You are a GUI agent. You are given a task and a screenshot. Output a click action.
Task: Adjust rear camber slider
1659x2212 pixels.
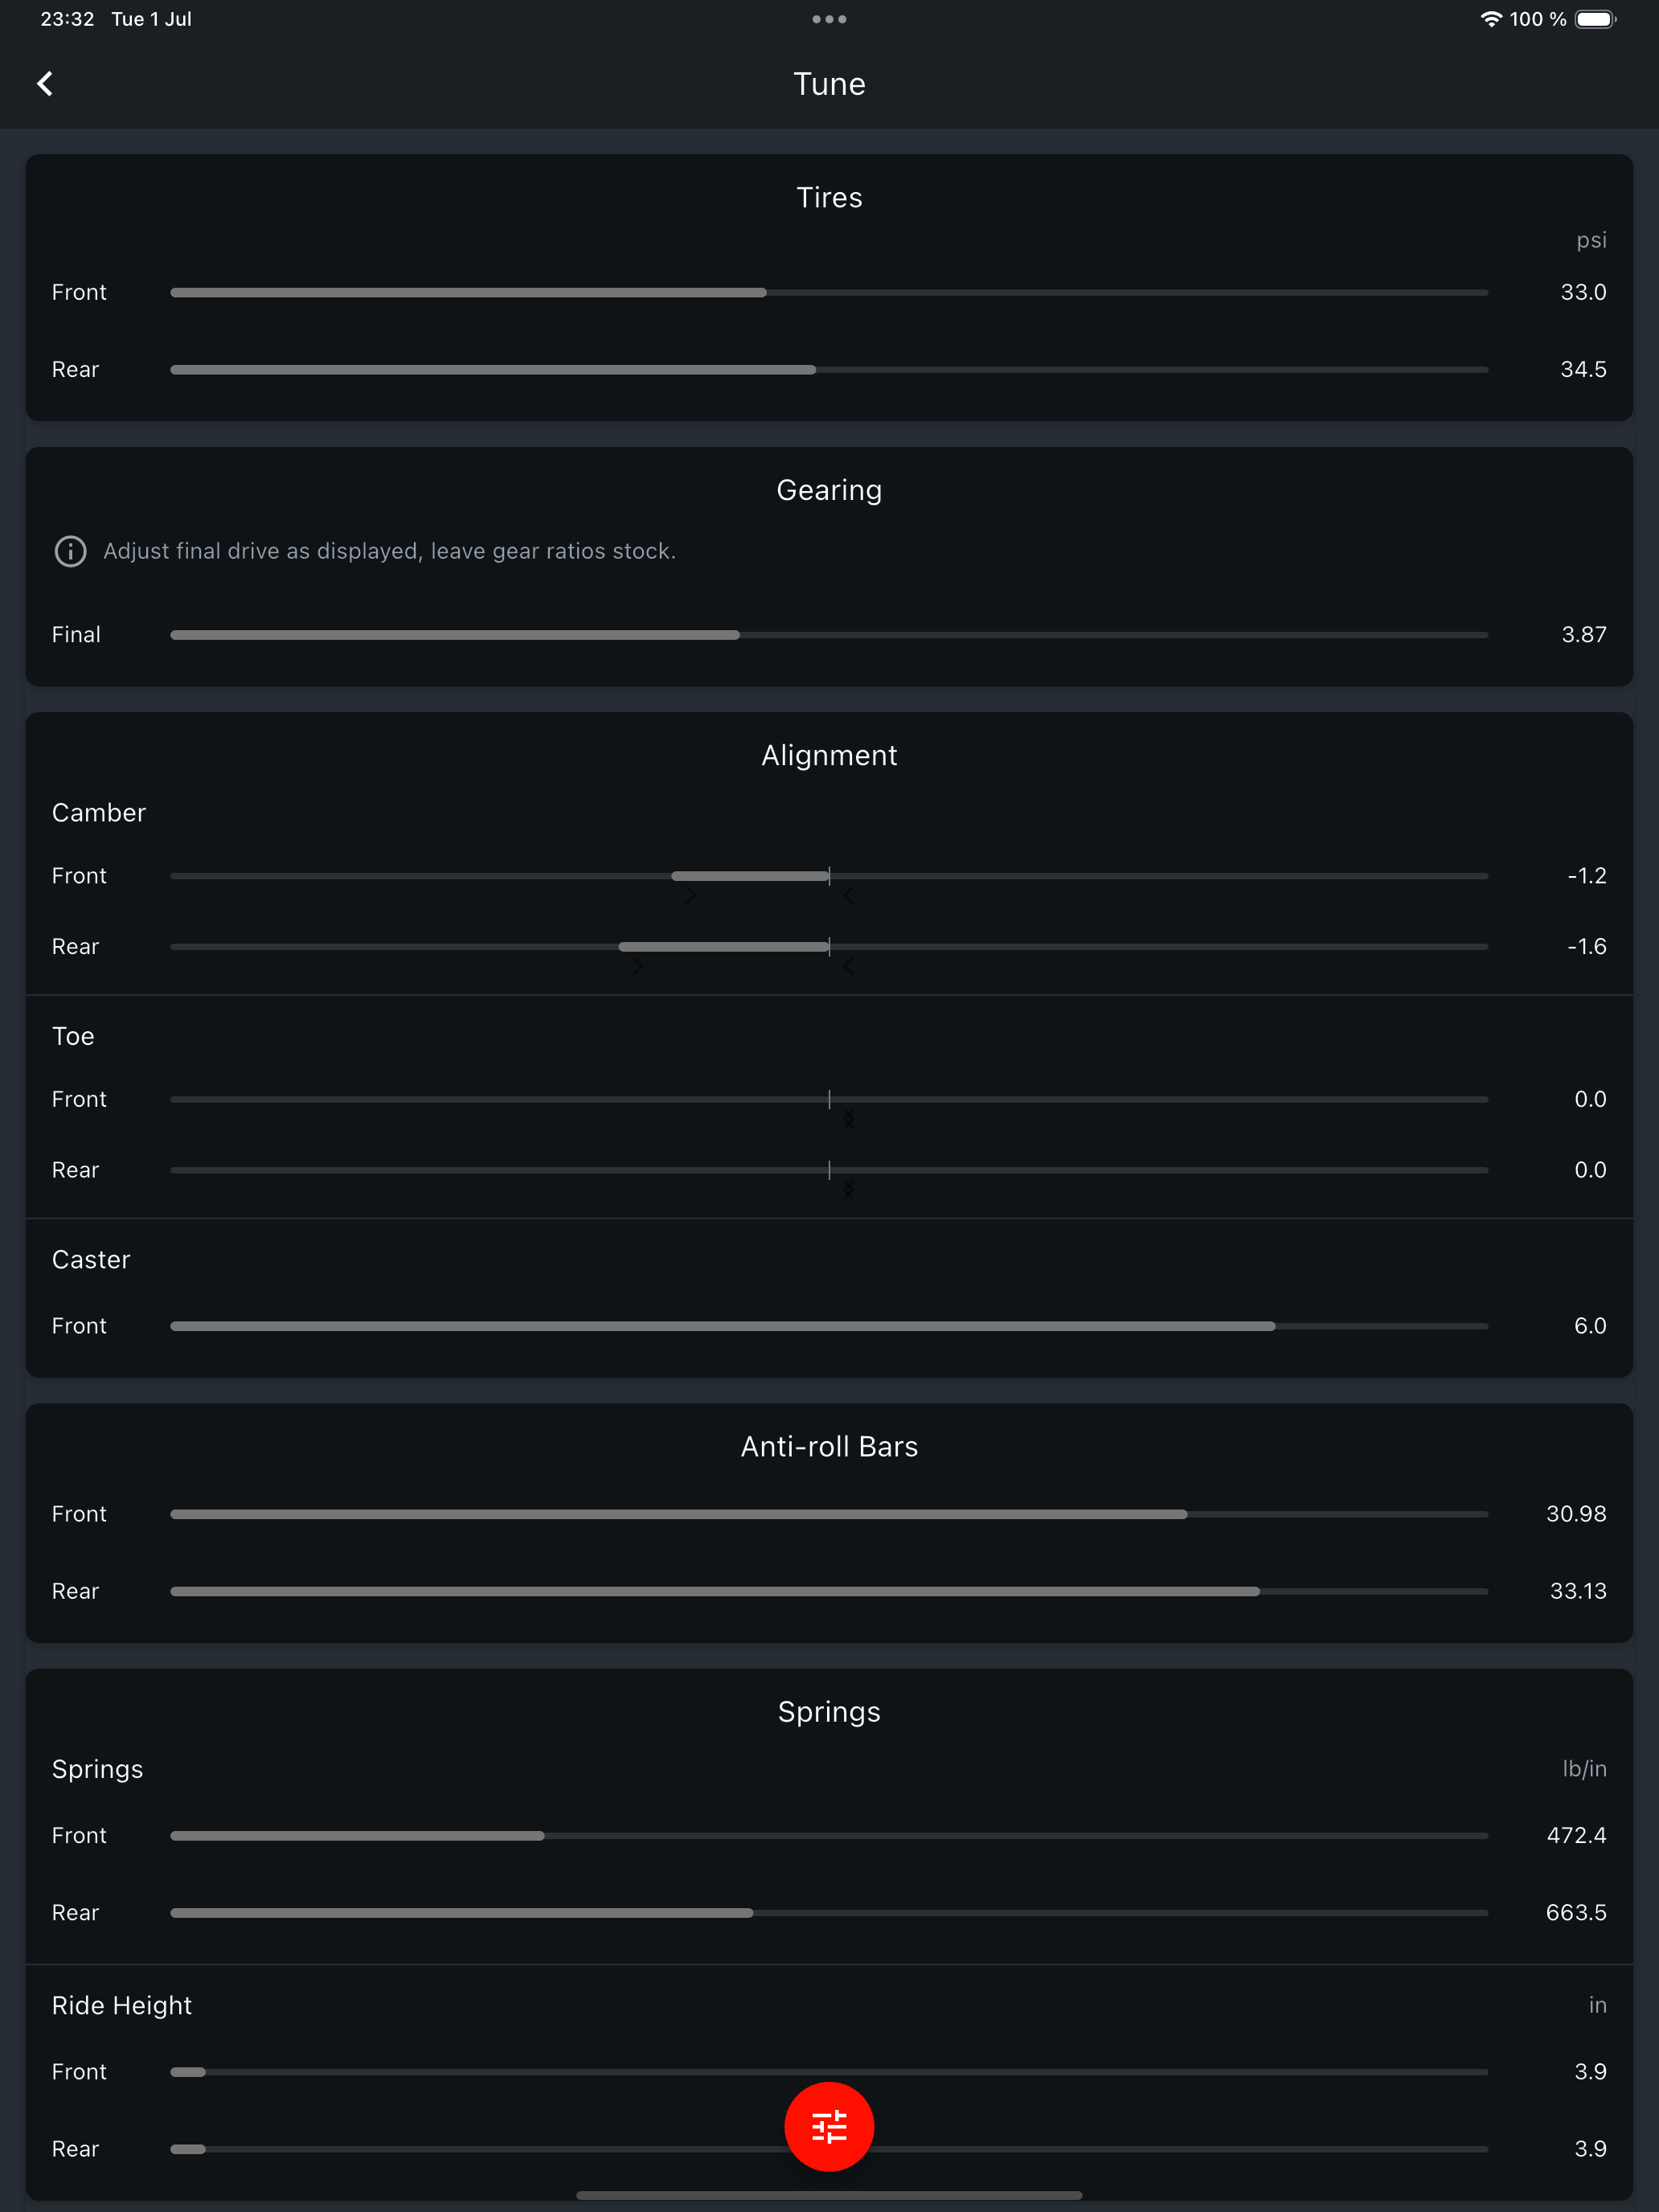coord(829,947)
